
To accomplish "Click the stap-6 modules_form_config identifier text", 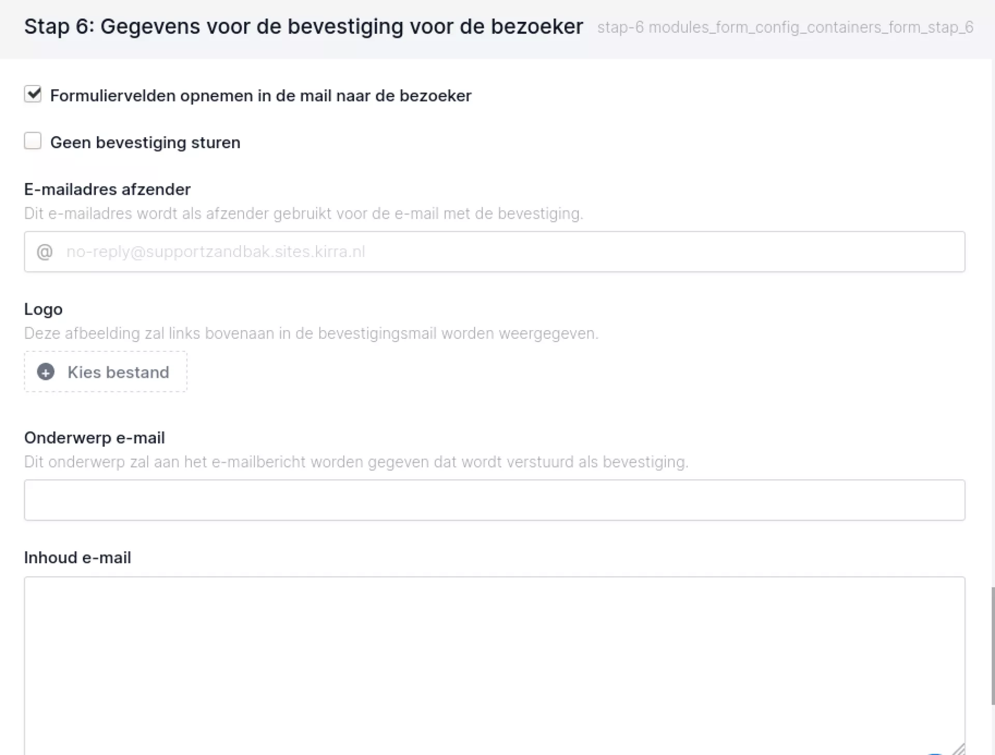I will 785,27.
